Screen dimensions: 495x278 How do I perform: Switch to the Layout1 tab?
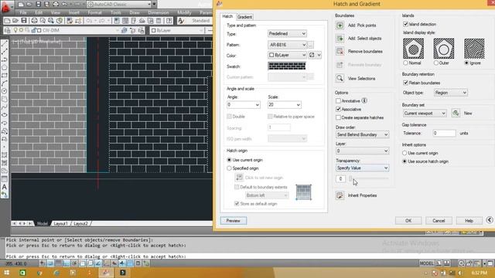click(60, 223)
